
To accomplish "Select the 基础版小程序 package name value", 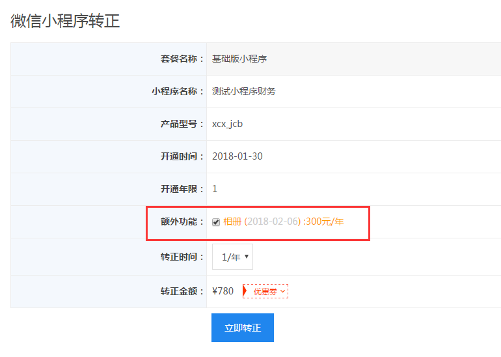I will (239, 59).
